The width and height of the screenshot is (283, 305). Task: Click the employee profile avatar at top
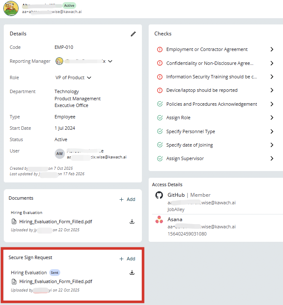[11, 8]
